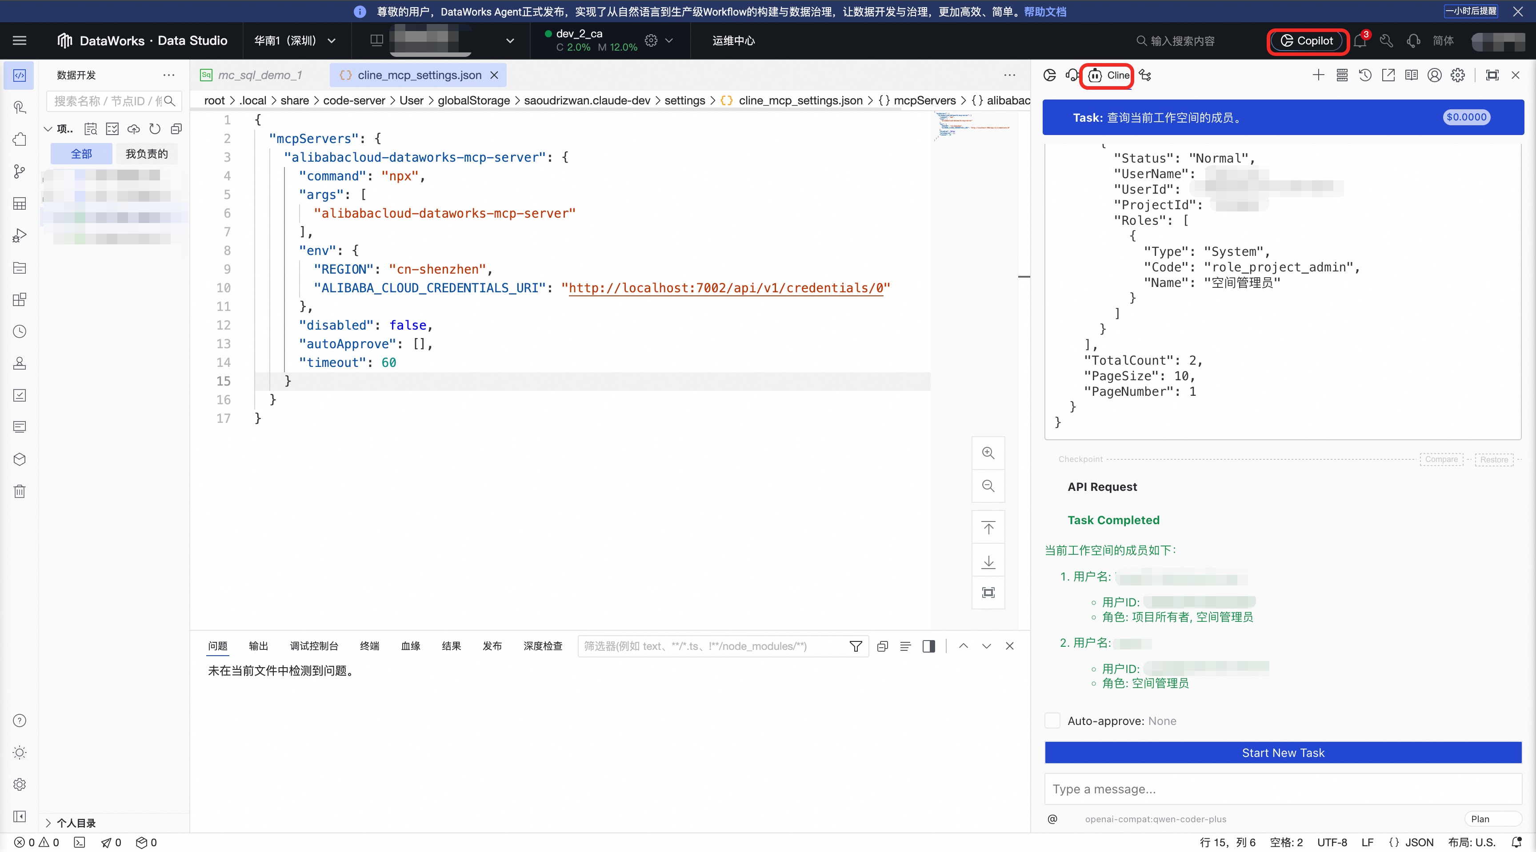Expand the dev_2_ca resource group dropdown
1536x852 pixels.
(x=669, y=40)
